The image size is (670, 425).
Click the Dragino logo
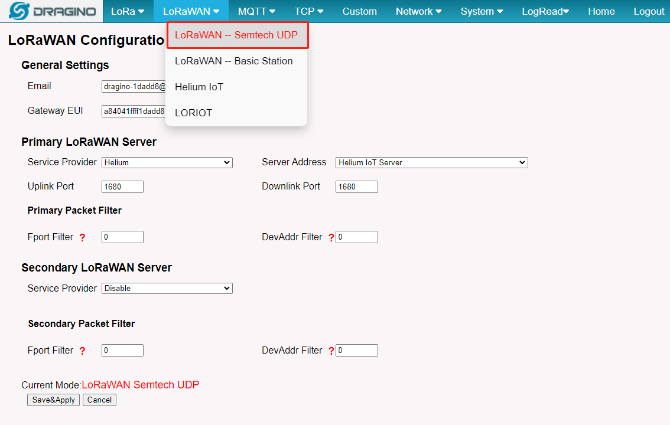pyautogui.click(x=52, y=11)
